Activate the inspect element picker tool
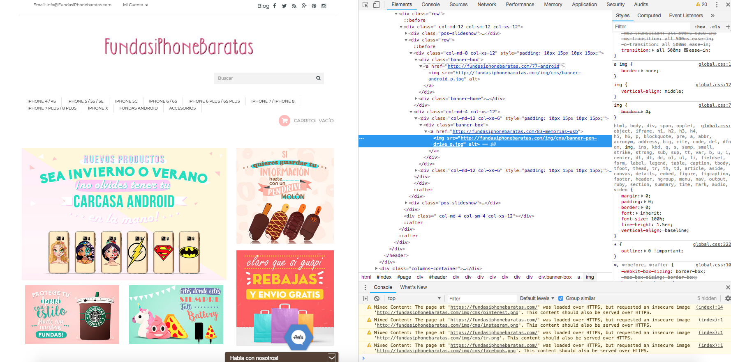The height and width of the screenshot is (362, 731). tap(365, 5)
